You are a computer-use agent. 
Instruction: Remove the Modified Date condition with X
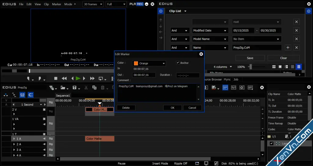296,30
